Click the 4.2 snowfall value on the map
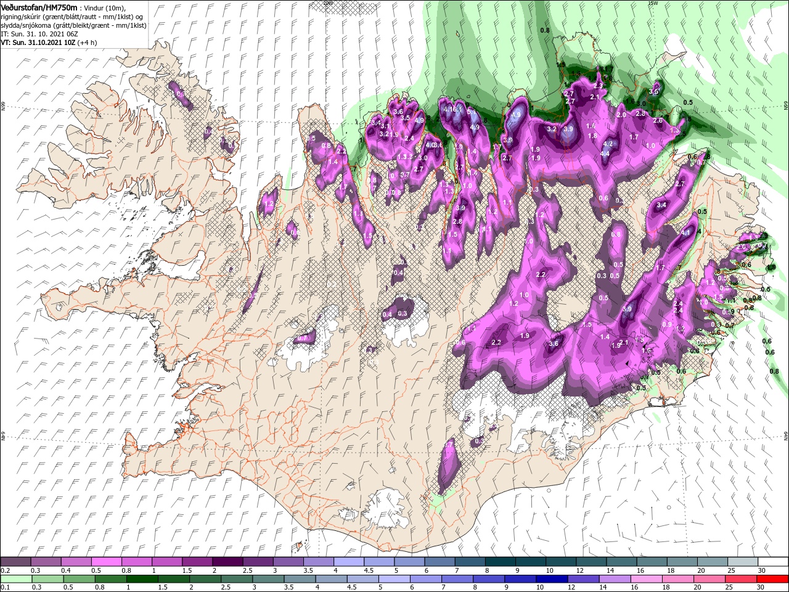Screen dimensions: 789x592 coord(608,144)
